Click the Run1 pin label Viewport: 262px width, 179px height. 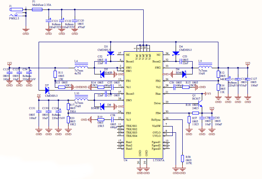click(x=129, y=142)
